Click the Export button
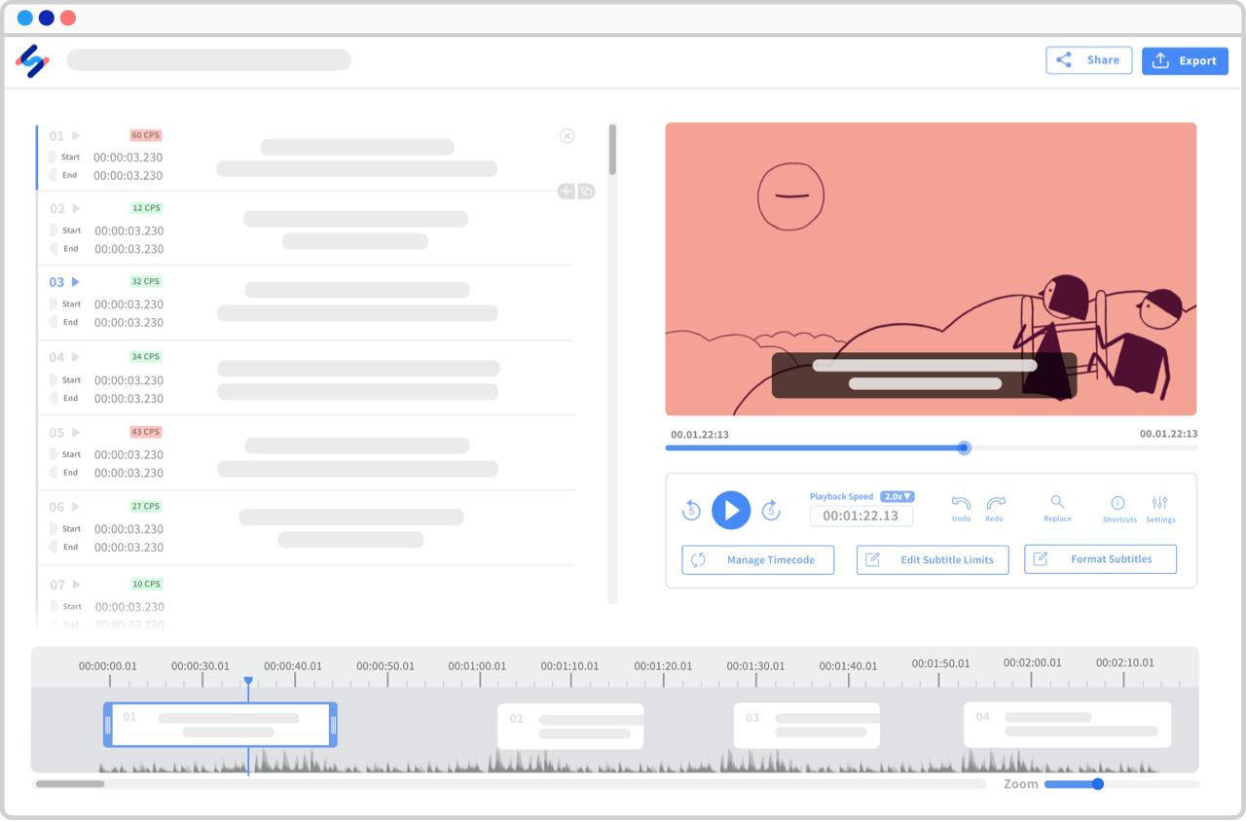The height and width of the screenshot is (821, 1246). tap(1185, 60)
